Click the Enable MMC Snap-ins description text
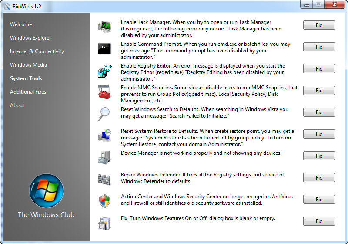 click(x=209, y=94)
